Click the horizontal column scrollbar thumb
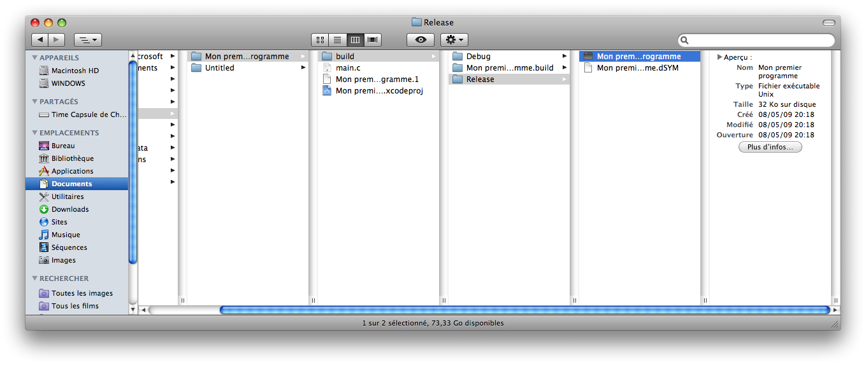The width and height of the screenshot is (866, 365). pyautogui.click(x=524, y=310)
